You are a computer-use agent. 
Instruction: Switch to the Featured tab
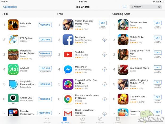click(47, 120)
